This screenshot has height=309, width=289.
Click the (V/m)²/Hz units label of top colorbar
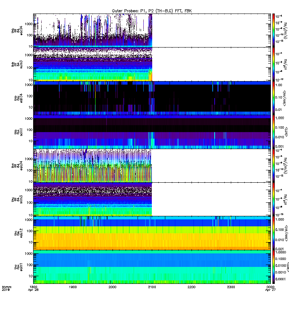286,31
